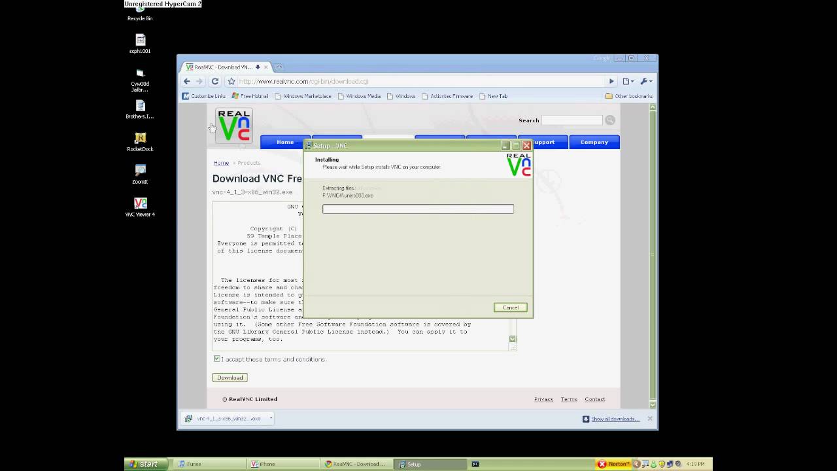The height and width of the screenshot is (471, 837).
Task: Cancel the VNC installation
Action: [511, 307]
